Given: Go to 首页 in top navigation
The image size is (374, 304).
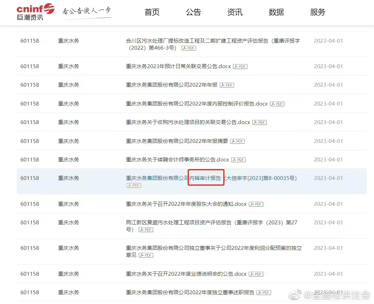Looking at the screenshot, I should (152, 12).
